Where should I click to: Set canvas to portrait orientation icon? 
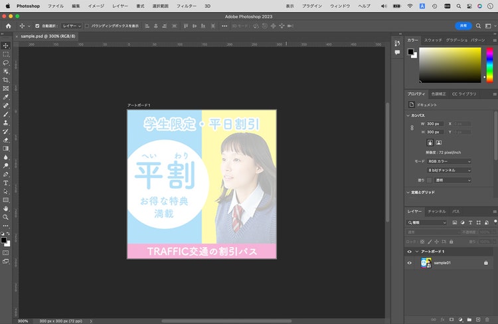point(430,143)
